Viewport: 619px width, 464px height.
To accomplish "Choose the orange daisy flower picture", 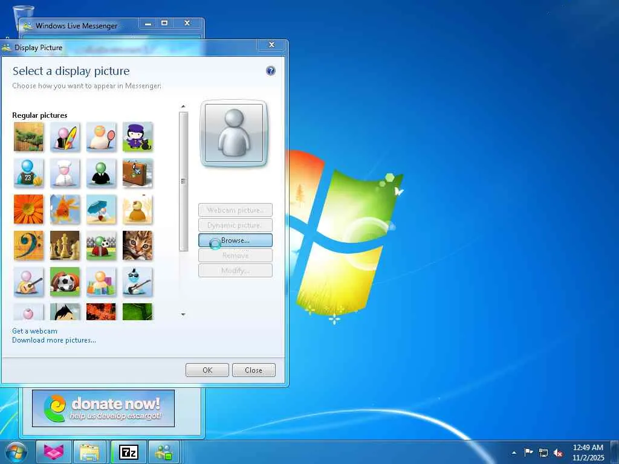I will pos(28,209).
